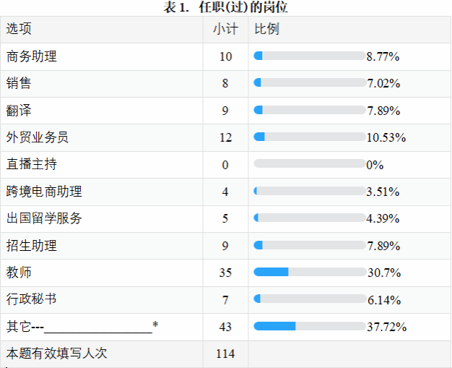Click the 本题有效填写人次 label
Image resolution: width=452 pixels, height=368 pixels.
pos(57,354)
